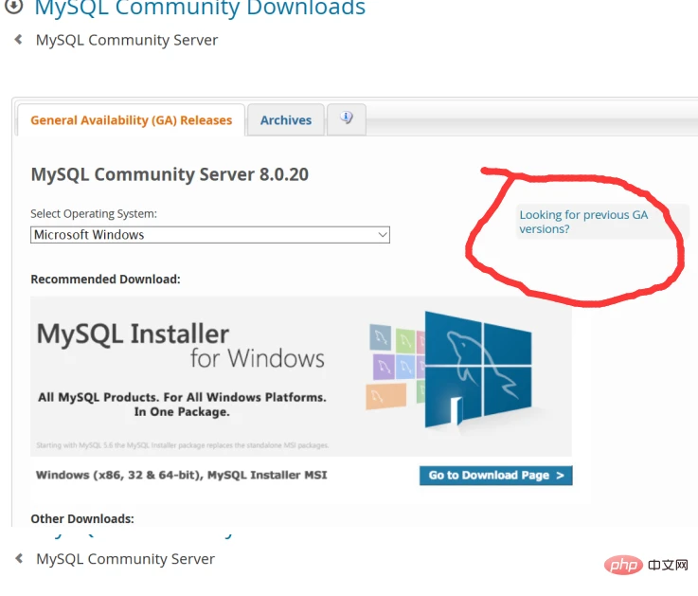Click the MySQL Installer for Windows banner text
This screenshot has height=596, width=698.
pos(181,346)
